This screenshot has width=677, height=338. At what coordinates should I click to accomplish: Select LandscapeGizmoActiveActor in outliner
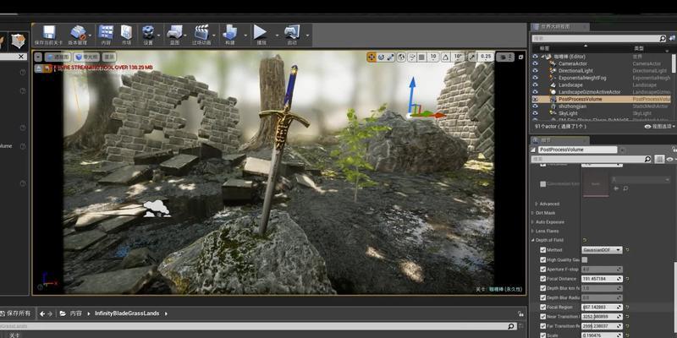tap(589, 92)
